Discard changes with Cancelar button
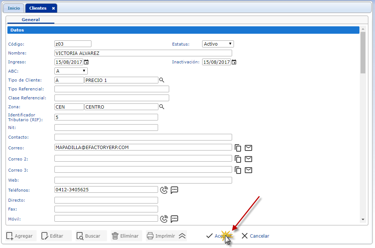 [x=255, y=236]
